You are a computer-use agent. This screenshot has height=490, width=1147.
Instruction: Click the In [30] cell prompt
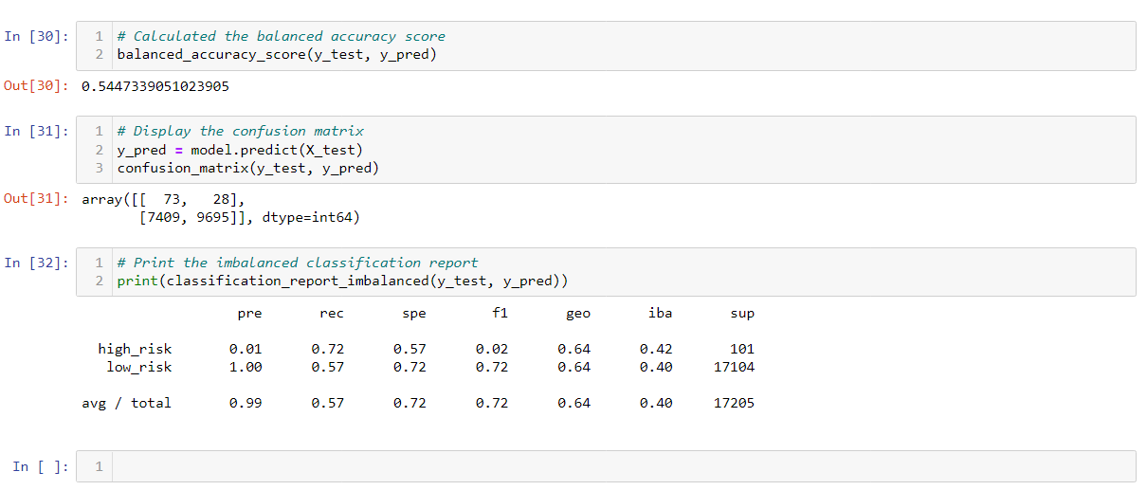[36, 36]
